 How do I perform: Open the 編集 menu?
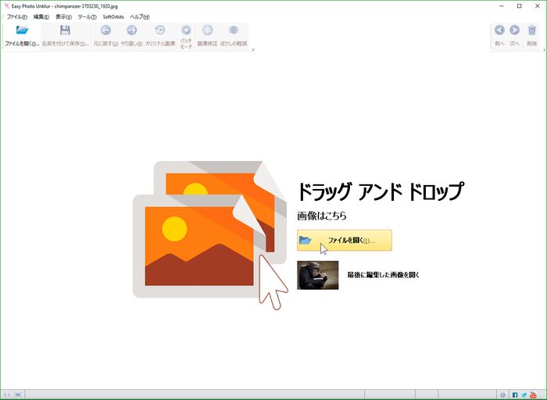tap(41, 16)
